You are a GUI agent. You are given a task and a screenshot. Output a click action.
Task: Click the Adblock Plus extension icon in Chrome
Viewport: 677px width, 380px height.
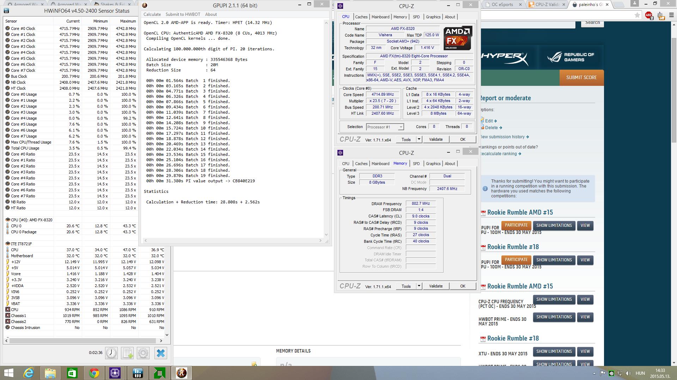pyautogui.click(x=648, y=15)
